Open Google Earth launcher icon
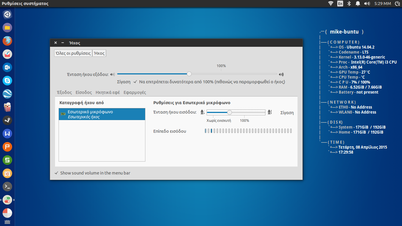This screenshot has height=226, width=402. click(x=7, y=94)
